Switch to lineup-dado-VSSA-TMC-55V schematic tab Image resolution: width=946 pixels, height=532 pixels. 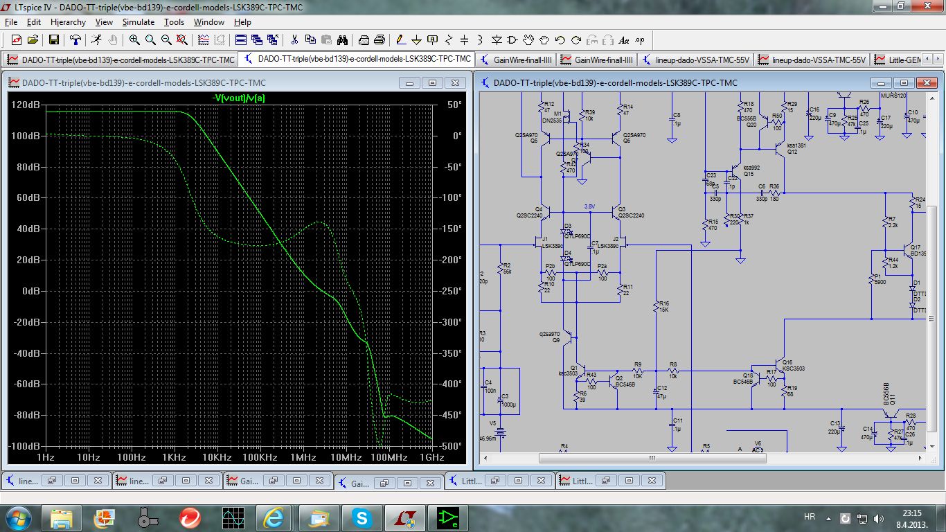click(x=697, y=60)
